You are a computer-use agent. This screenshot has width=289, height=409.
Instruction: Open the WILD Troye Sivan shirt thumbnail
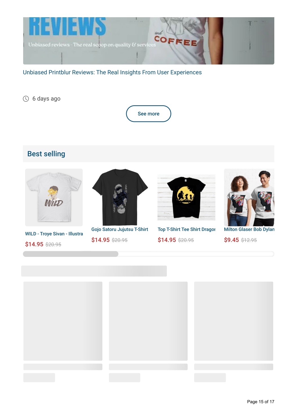[x=54, y=197]
